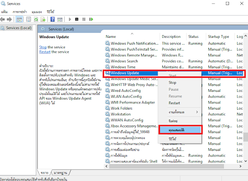Click the Refresh toolbar icon

[36, 19]
